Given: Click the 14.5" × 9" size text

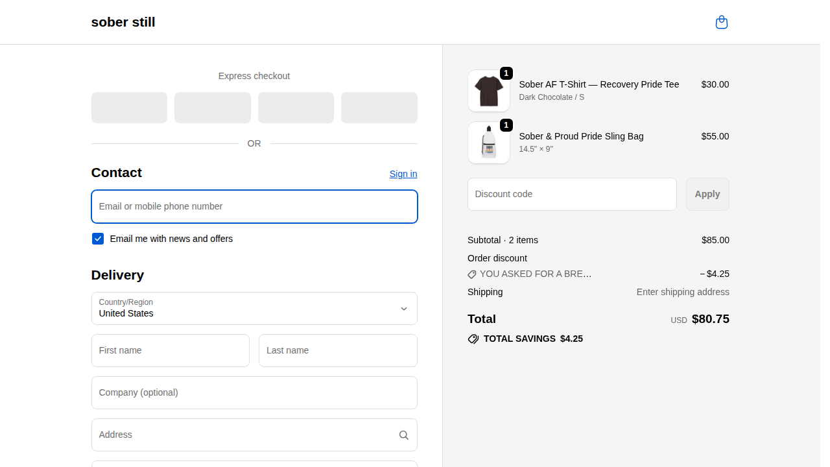Looking at the screenshot, I should pos(536,149).
